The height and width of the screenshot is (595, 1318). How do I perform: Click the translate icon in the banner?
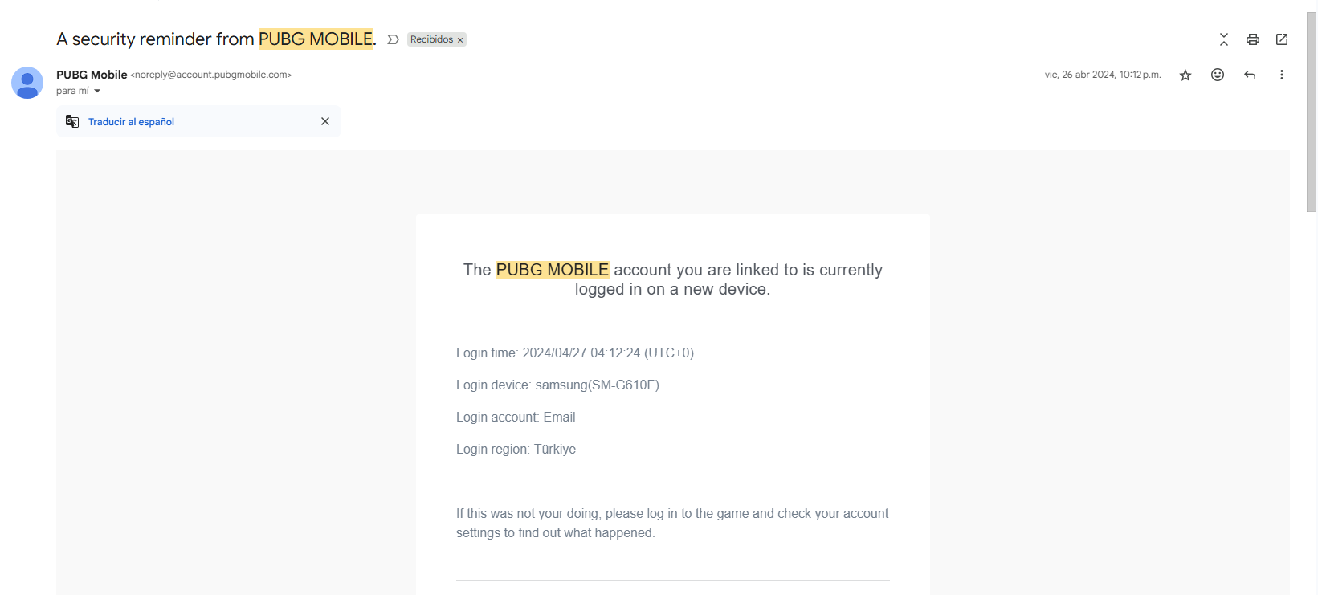click(x=72, y=121)
